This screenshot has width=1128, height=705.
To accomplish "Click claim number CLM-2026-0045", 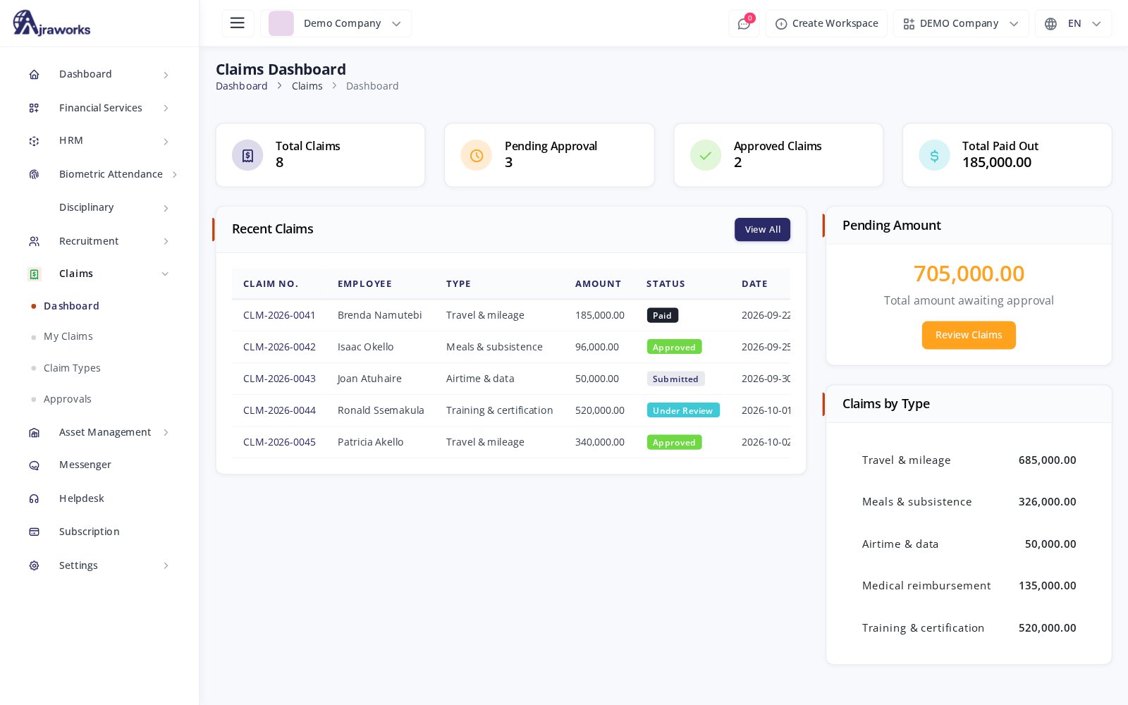I will (x=279, y=442).
